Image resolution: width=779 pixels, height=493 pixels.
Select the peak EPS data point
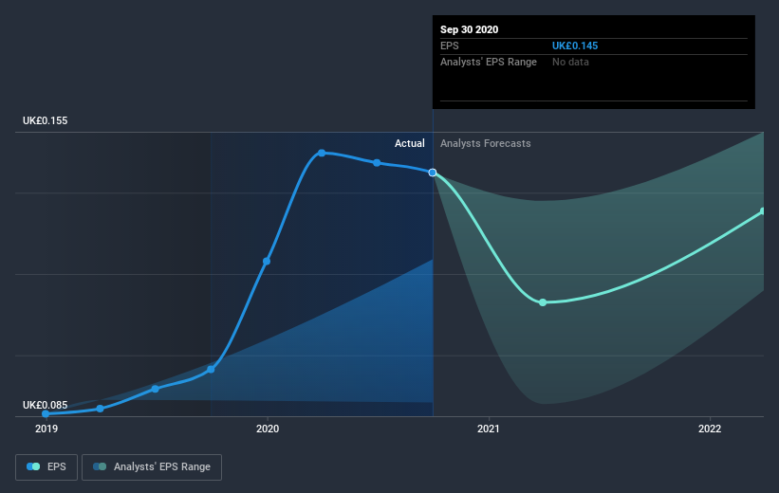click(322, 153)
